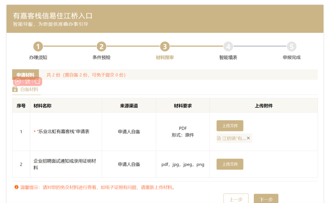Click sequence number 1 cell
This screenshot has width=329, height=203.
21,132
